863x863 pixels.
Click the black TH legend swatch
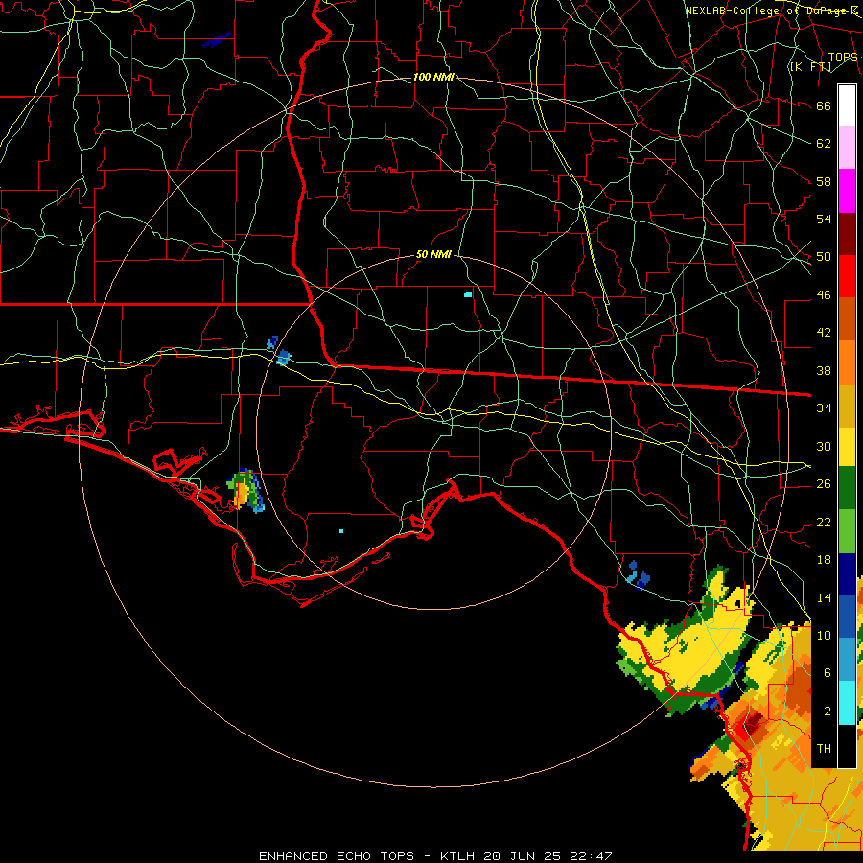(847, 746)
